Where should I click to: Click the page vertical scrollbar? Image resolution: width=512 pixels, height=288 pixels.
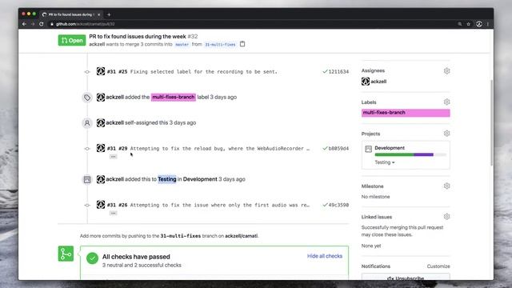tap(491, 122)
